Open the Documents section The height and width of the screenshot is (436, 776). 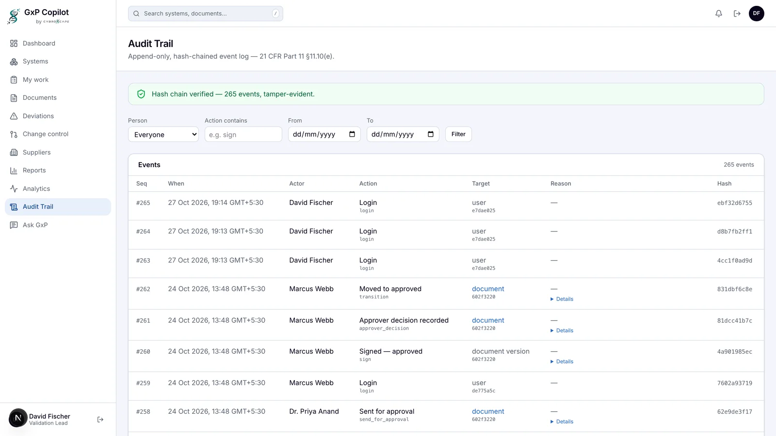point(58,98)
